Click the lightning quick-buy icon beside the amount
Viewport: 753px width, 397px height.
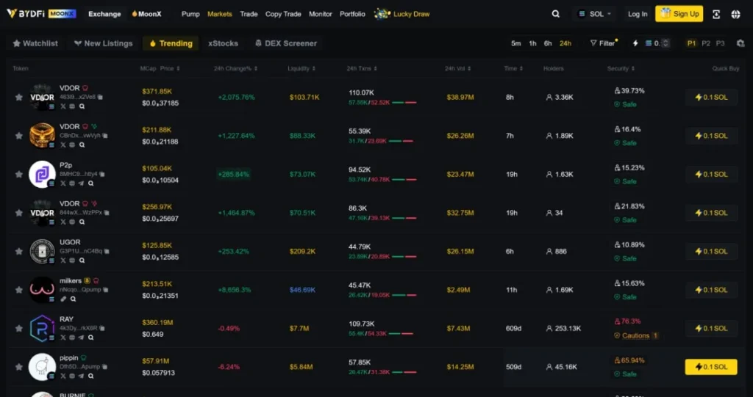635,43
